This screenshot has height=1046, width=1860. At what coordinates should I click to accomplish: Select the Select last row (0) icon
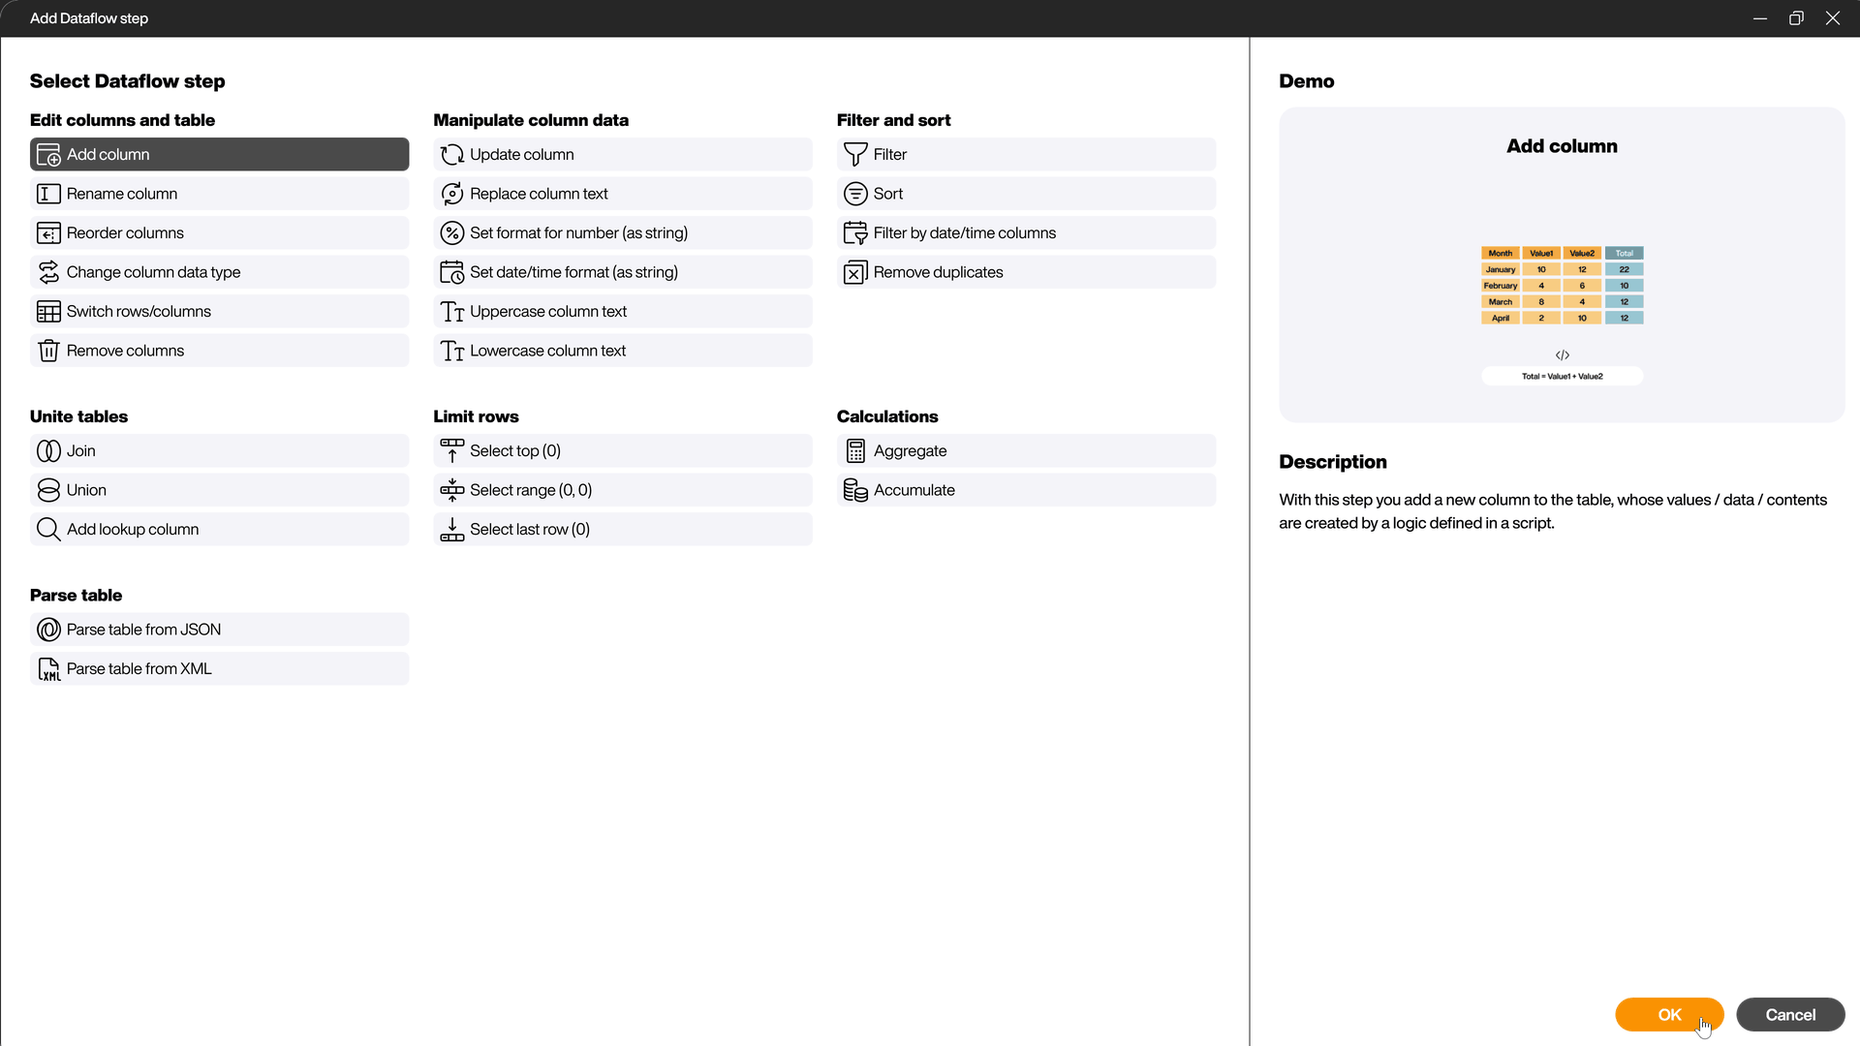[451, 530]
